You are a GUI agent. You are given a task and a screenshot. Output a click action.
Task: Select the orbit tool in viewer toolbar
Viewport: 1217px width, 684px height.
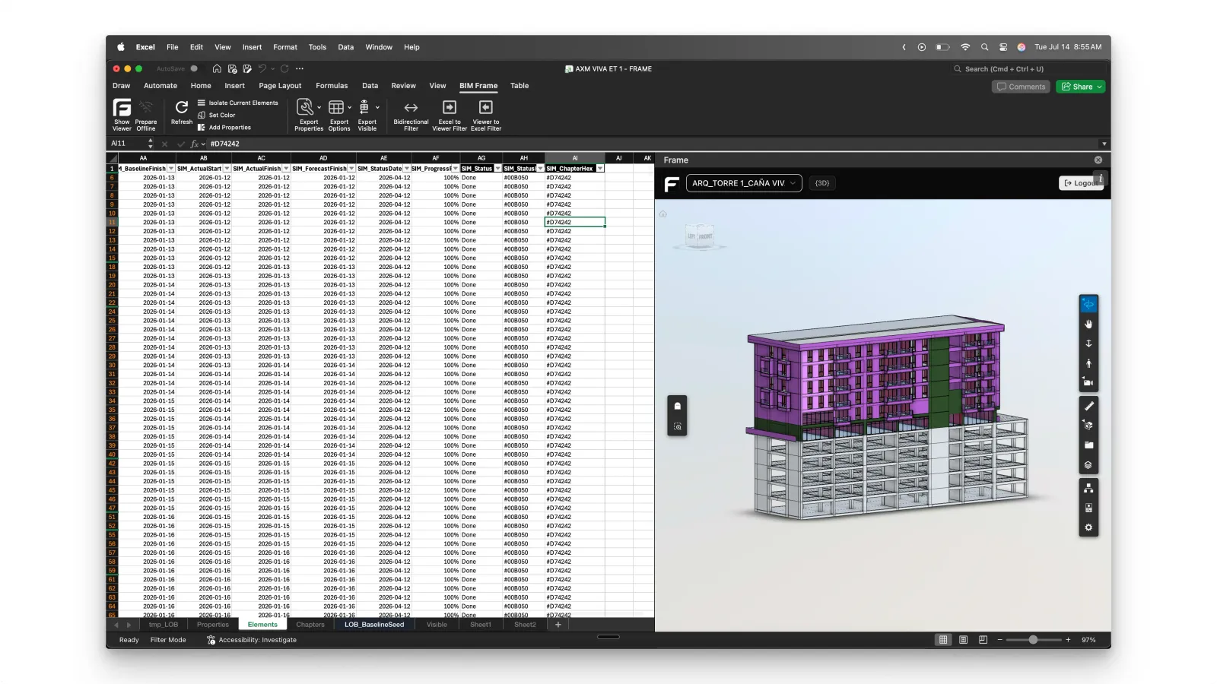1088,304
